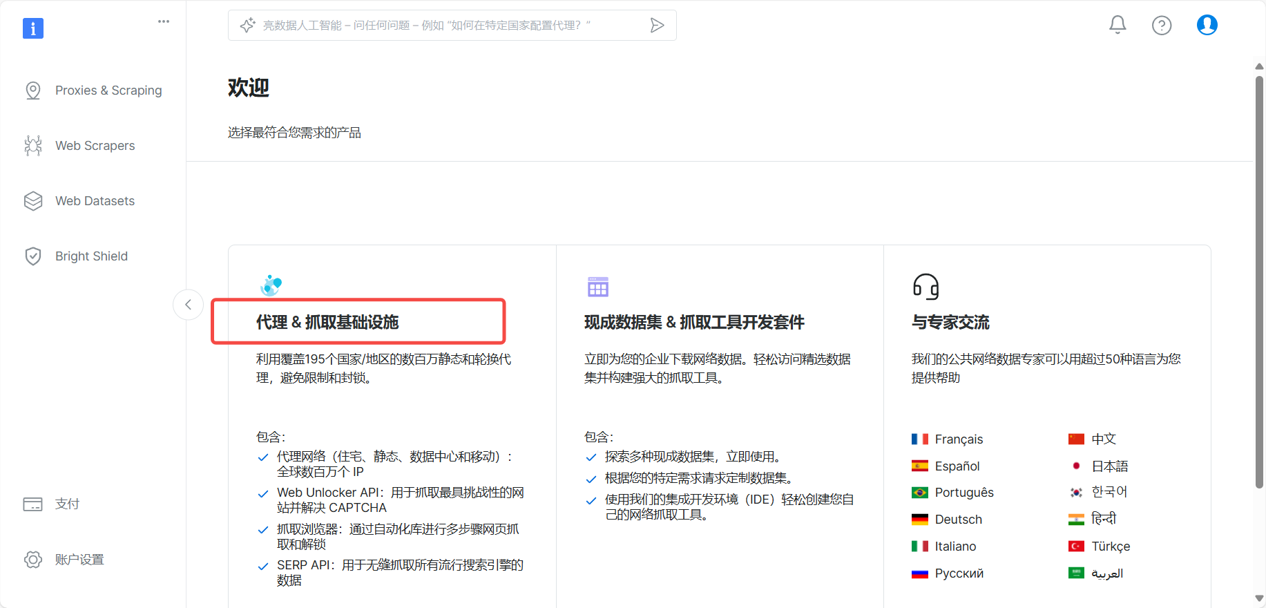Select Türkçe language option
The height and width of the screenshot is (608, 1266).
click(x=1111, y=547)
